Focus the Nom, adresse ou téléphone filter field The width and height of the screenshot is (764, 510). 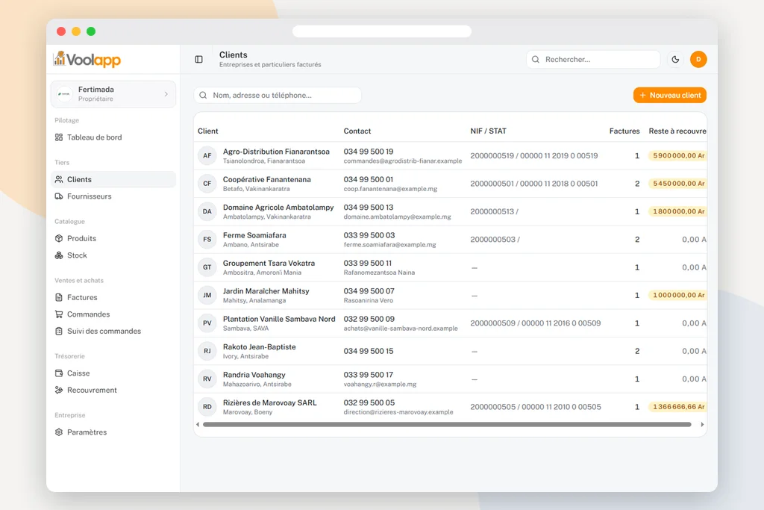pyautogui.click(x=278, y=95)
